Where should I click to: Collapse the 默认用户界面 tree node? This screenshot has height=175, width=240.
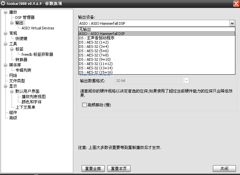pyautogui.click(x=12, y=91)
